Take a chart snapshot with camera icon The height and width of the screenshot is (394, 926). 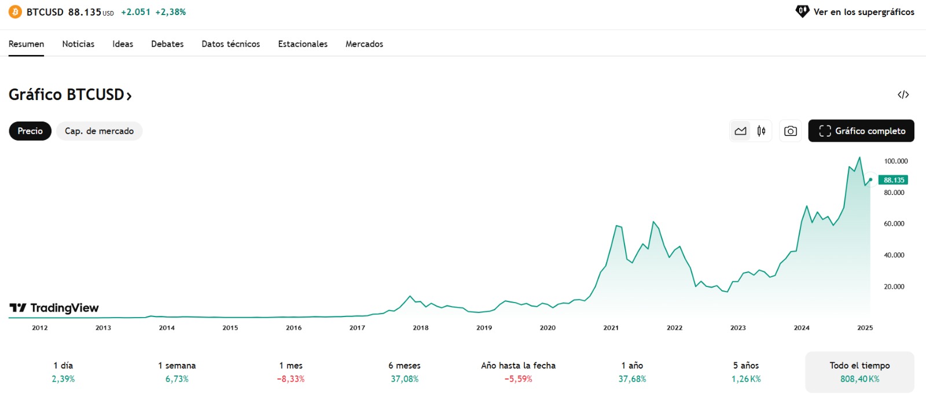[x=790, y=131]
